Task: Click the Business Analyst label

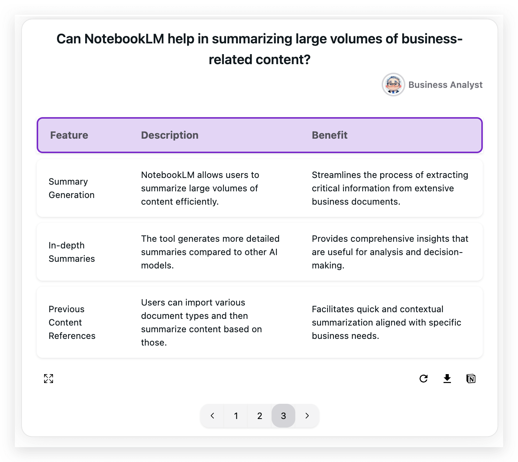Action: 445,85
